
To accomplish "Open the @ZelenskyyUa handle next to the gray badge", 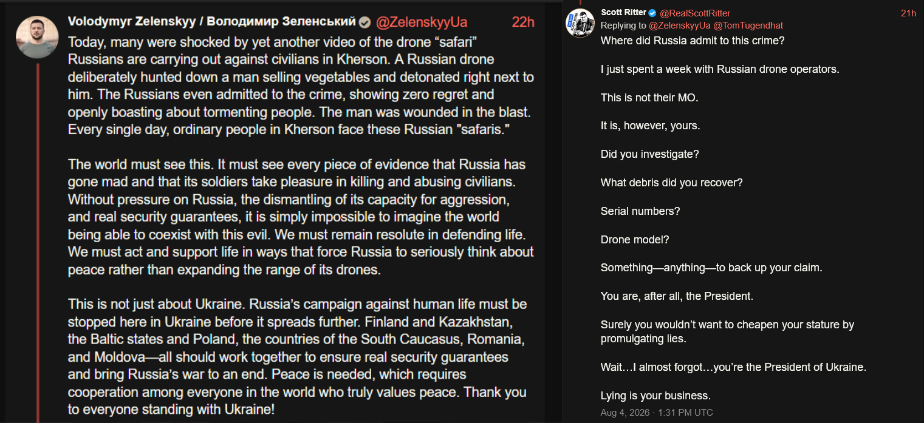I will 422,22.
